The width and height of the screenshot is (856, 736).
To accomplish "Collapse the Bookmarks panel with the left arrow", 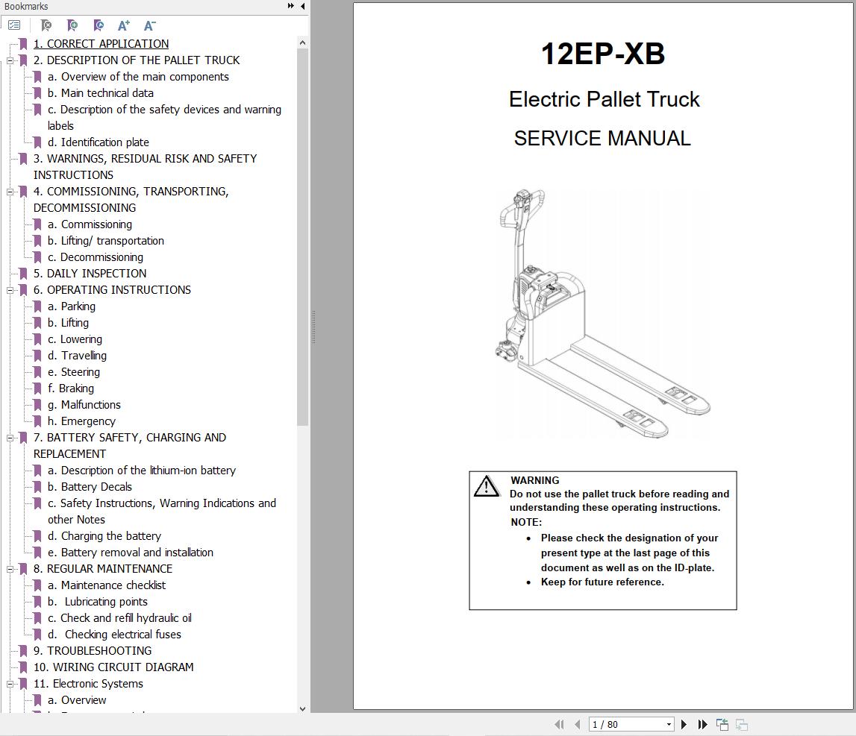I will (302, 6).
